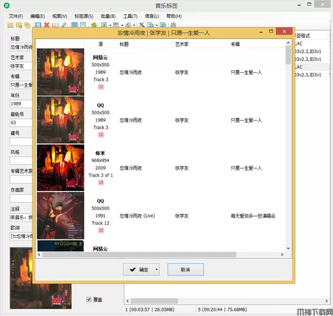Select the 1991 live concert cover thumbnail

tap(60, 215)
